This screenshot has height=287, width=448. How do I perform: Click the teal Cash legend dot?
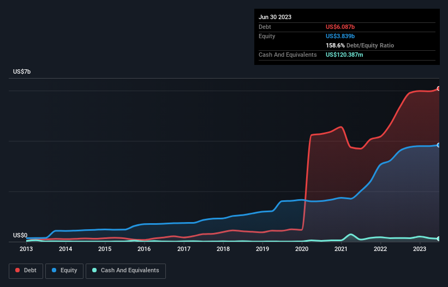(x=94, y=270)
